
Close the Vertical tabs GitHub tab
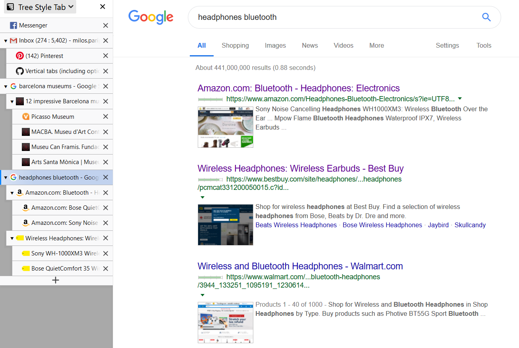[x=106, y=71]
